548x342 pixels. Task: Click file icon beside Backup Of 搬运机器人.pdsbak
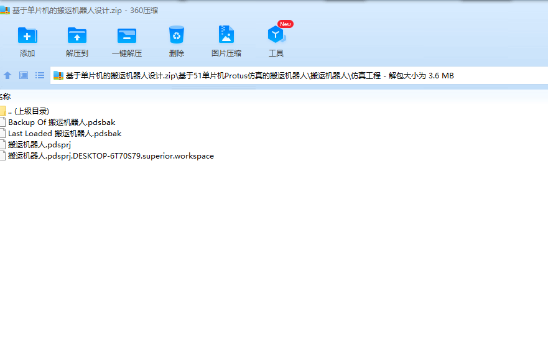[2, 122]
